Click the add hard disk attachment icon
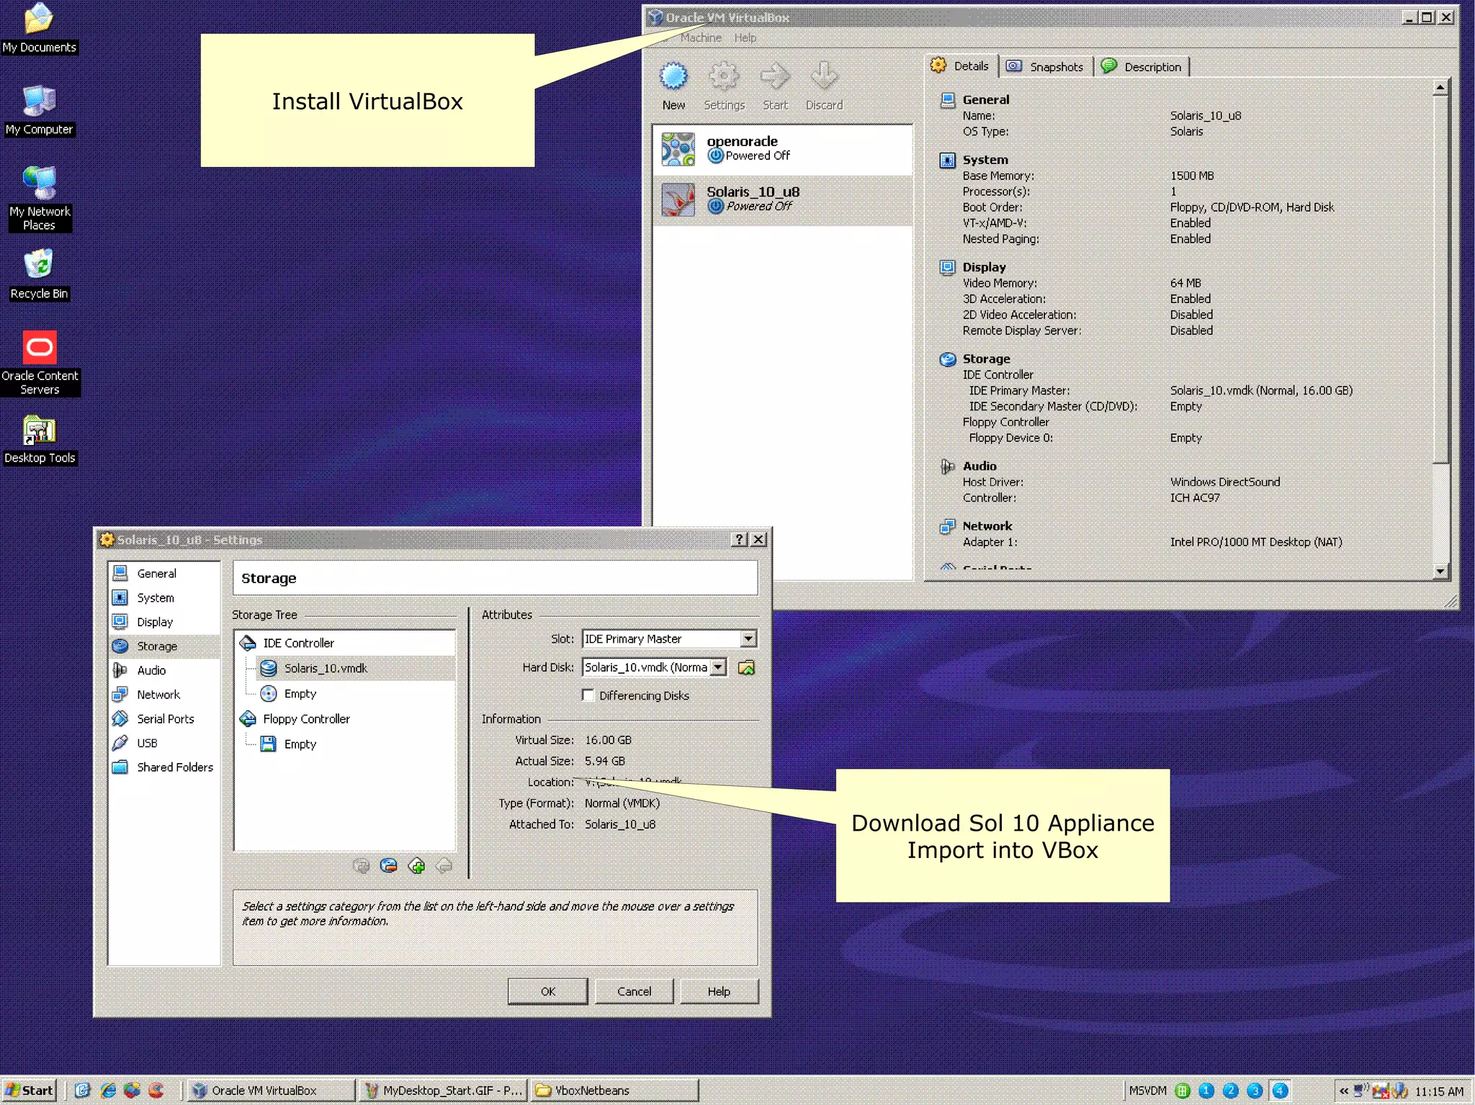 tap(362, 866)
